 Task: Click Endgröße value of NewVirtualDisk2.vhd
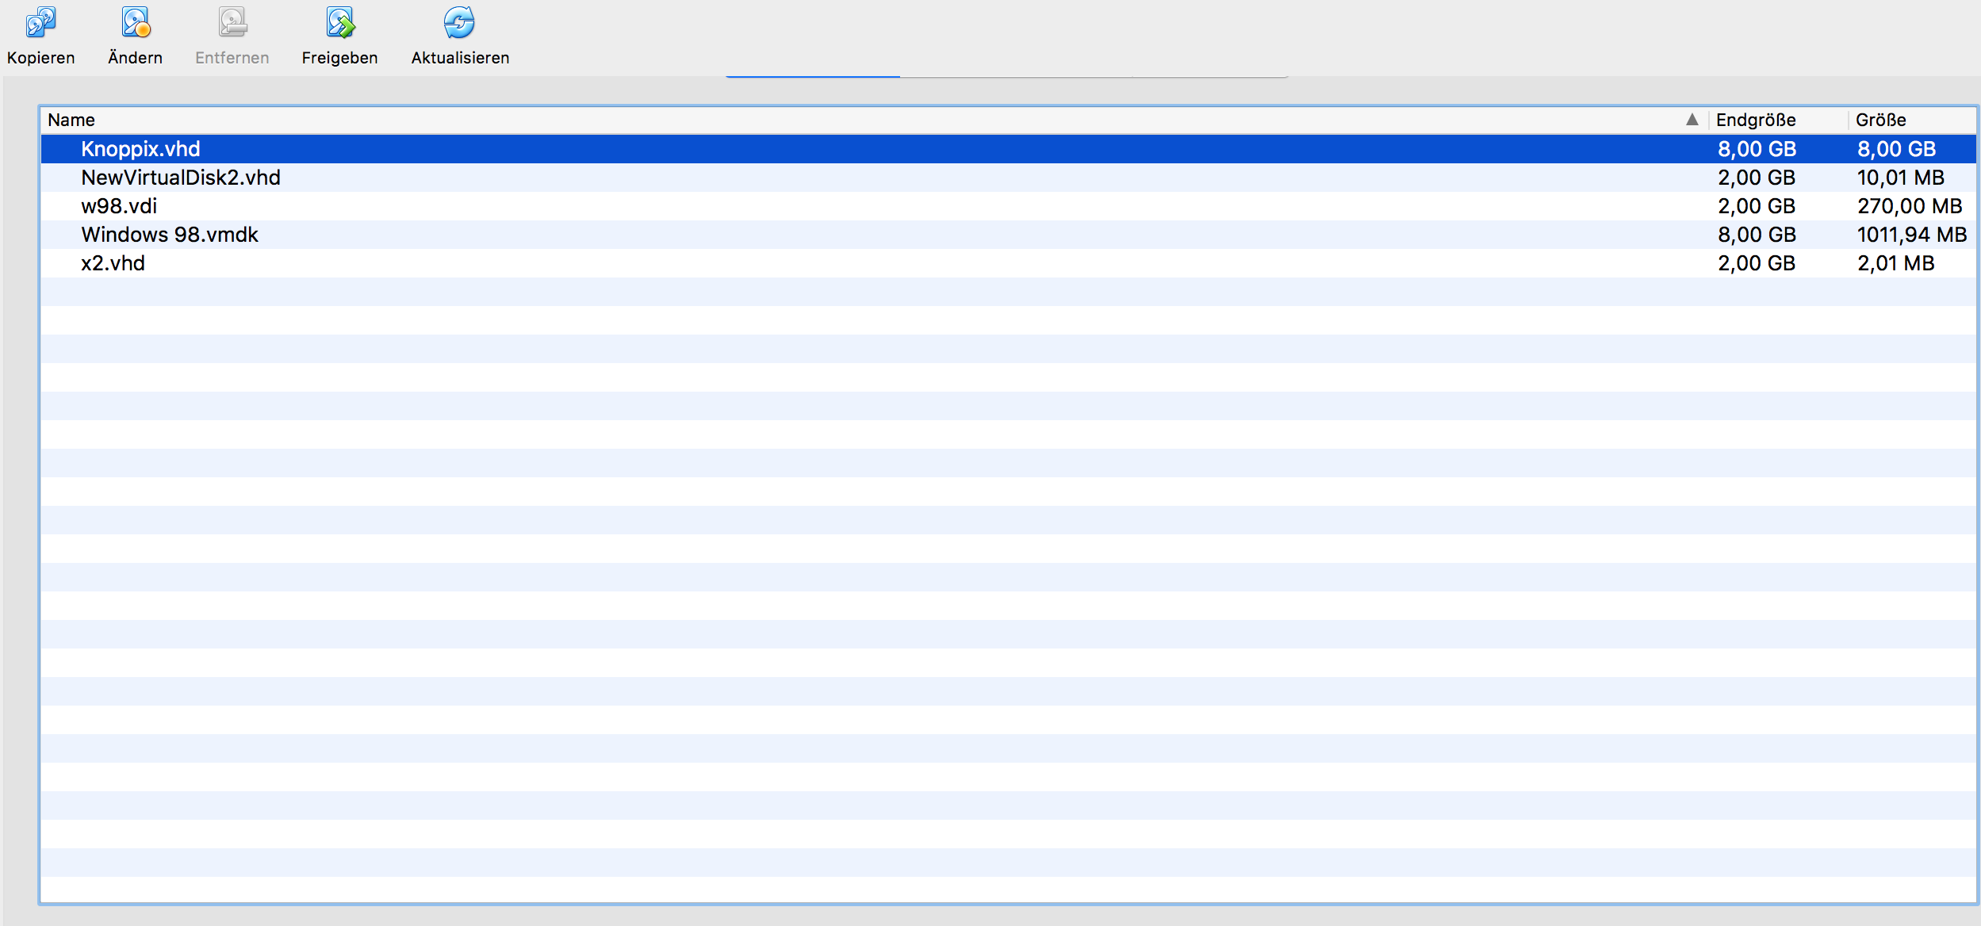(1757, 178)
